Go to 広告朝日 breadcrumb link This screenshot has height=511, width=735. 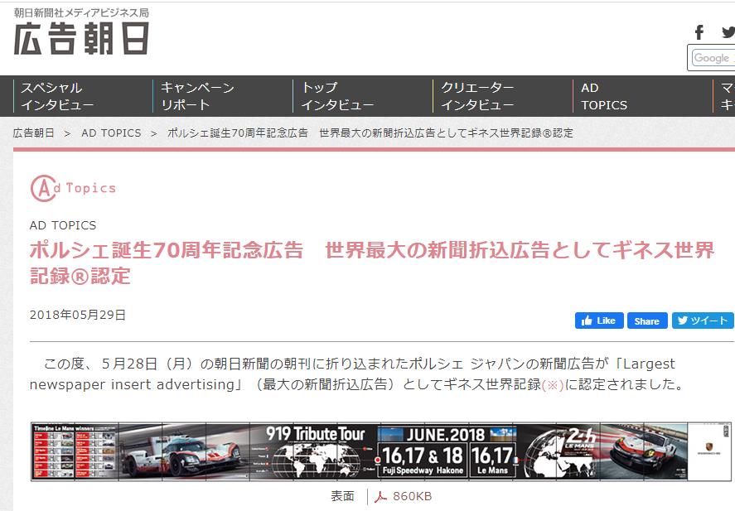pyautogui.click(x=33, y=133)
